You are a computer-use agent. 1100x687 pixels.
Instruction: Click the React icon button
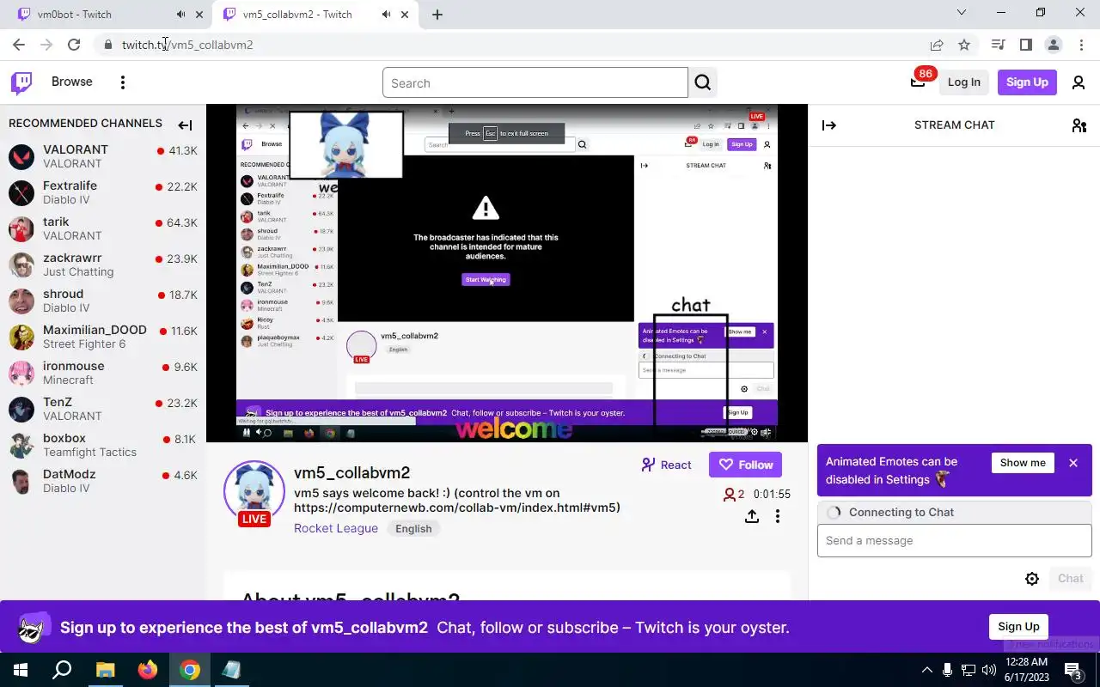[667, 465]
